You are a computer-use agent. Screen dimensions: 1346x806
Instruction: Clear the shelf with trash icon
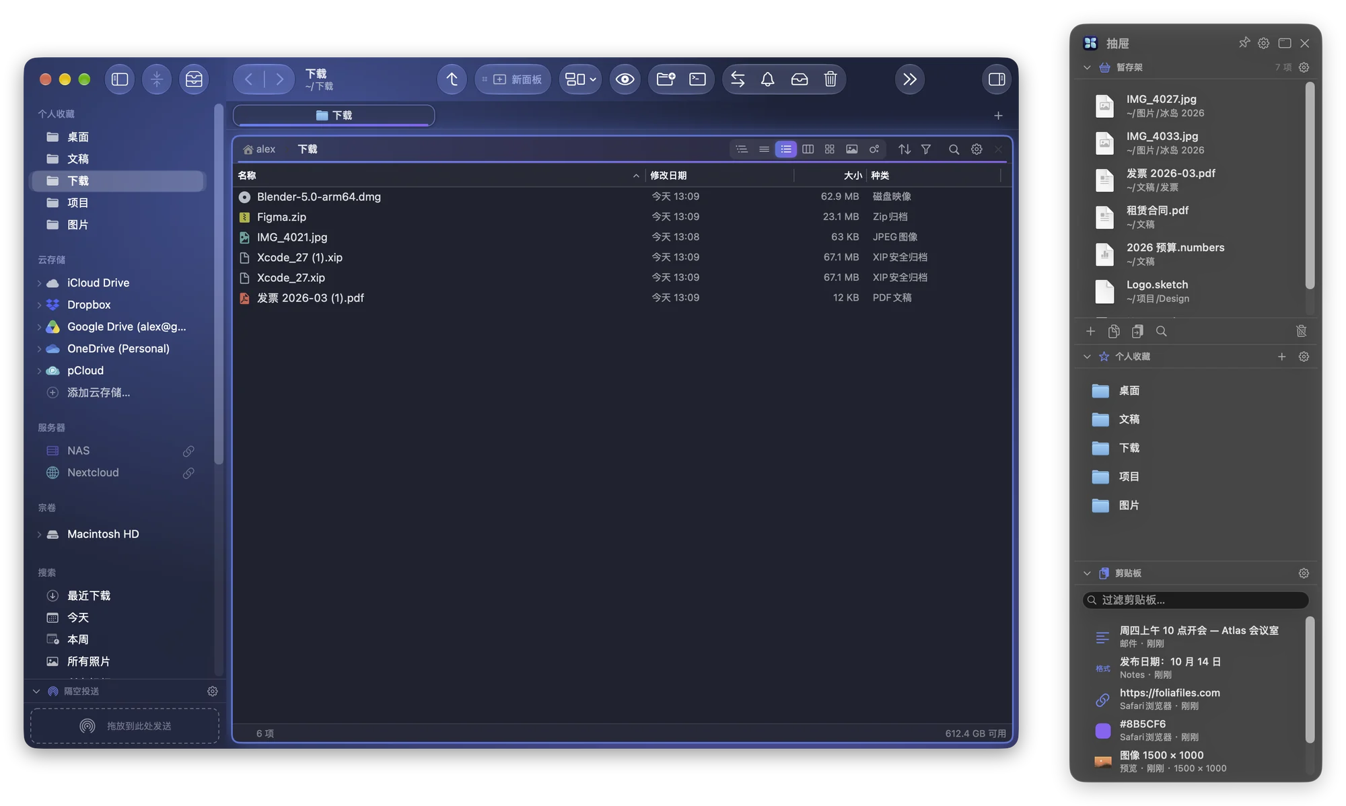pos(1301,331)
